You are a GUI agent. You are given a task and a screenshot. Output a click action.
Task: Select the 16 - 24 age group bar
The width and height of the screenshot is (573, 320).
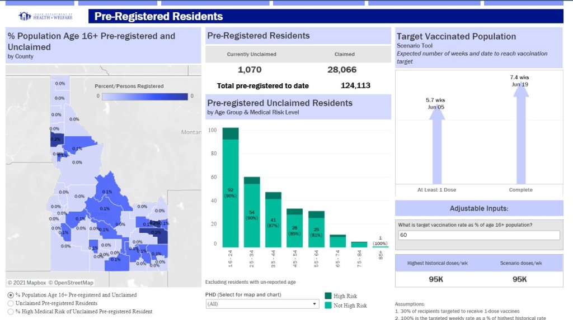tap(231, 190)
